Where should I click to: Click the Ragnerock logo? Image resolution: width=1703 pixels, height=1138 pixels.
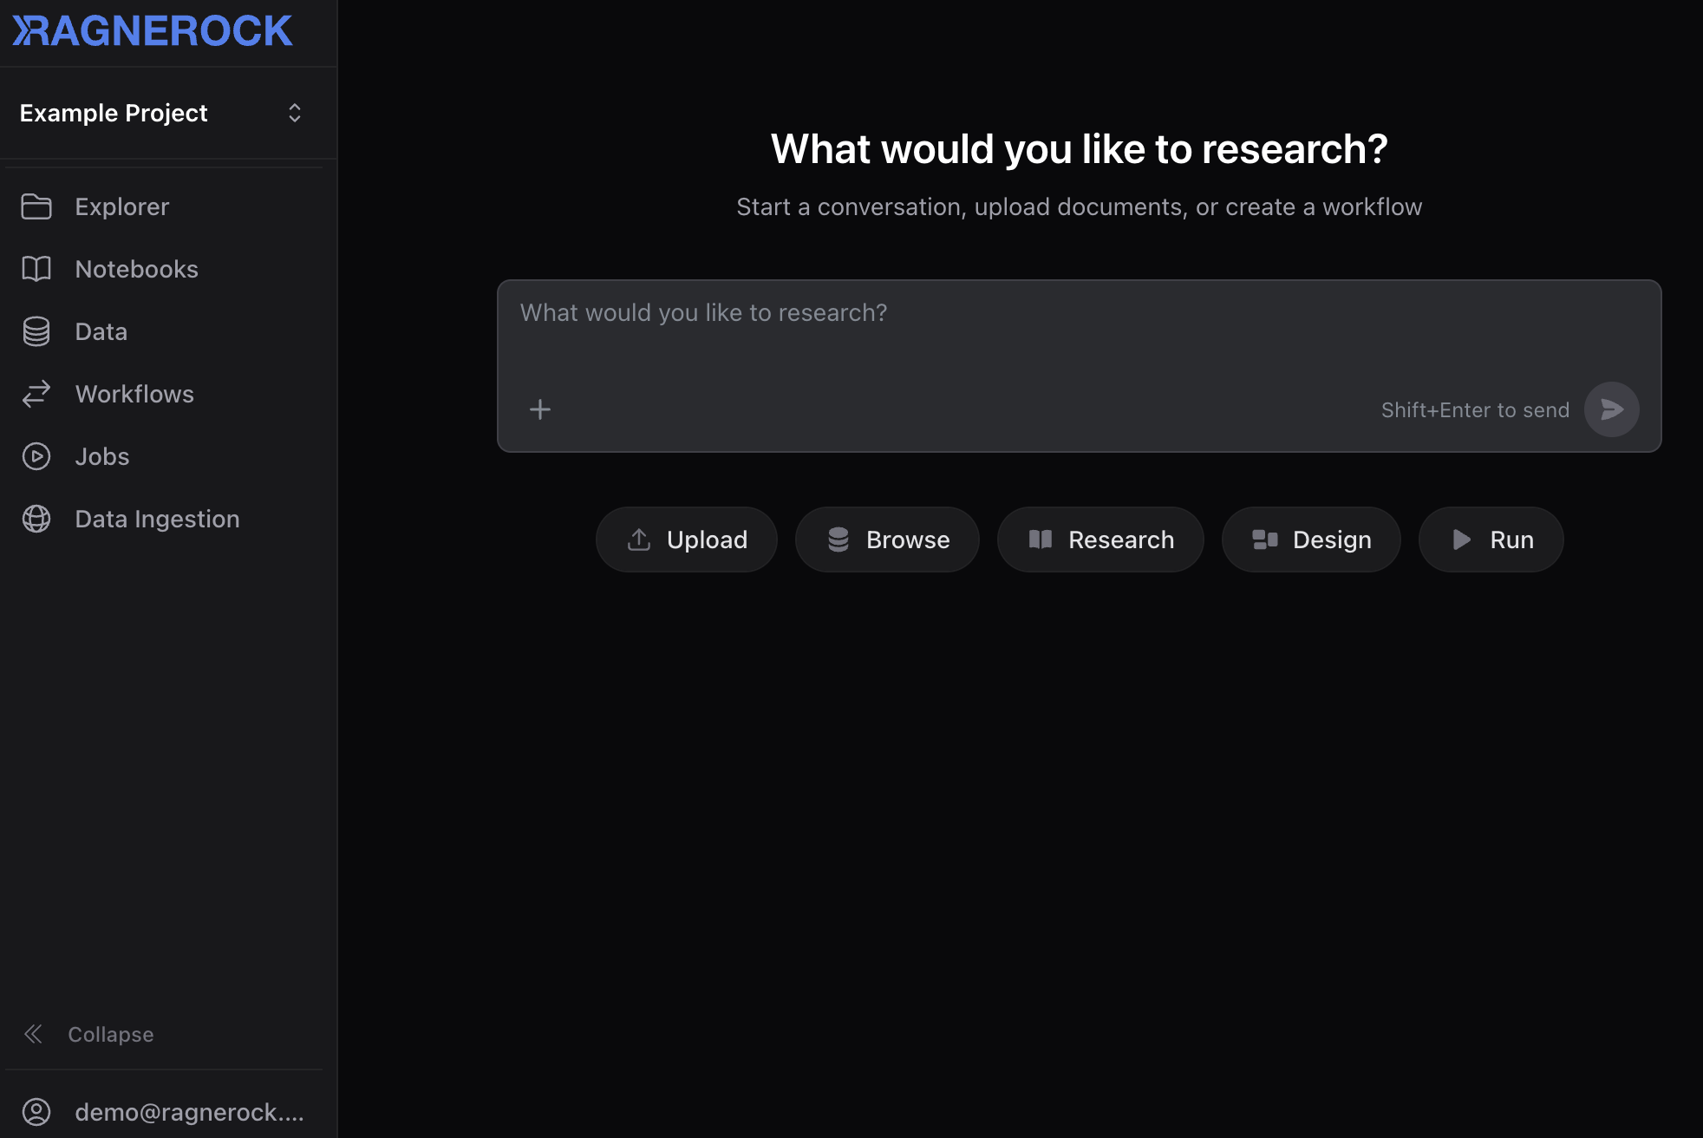[153, 31]
